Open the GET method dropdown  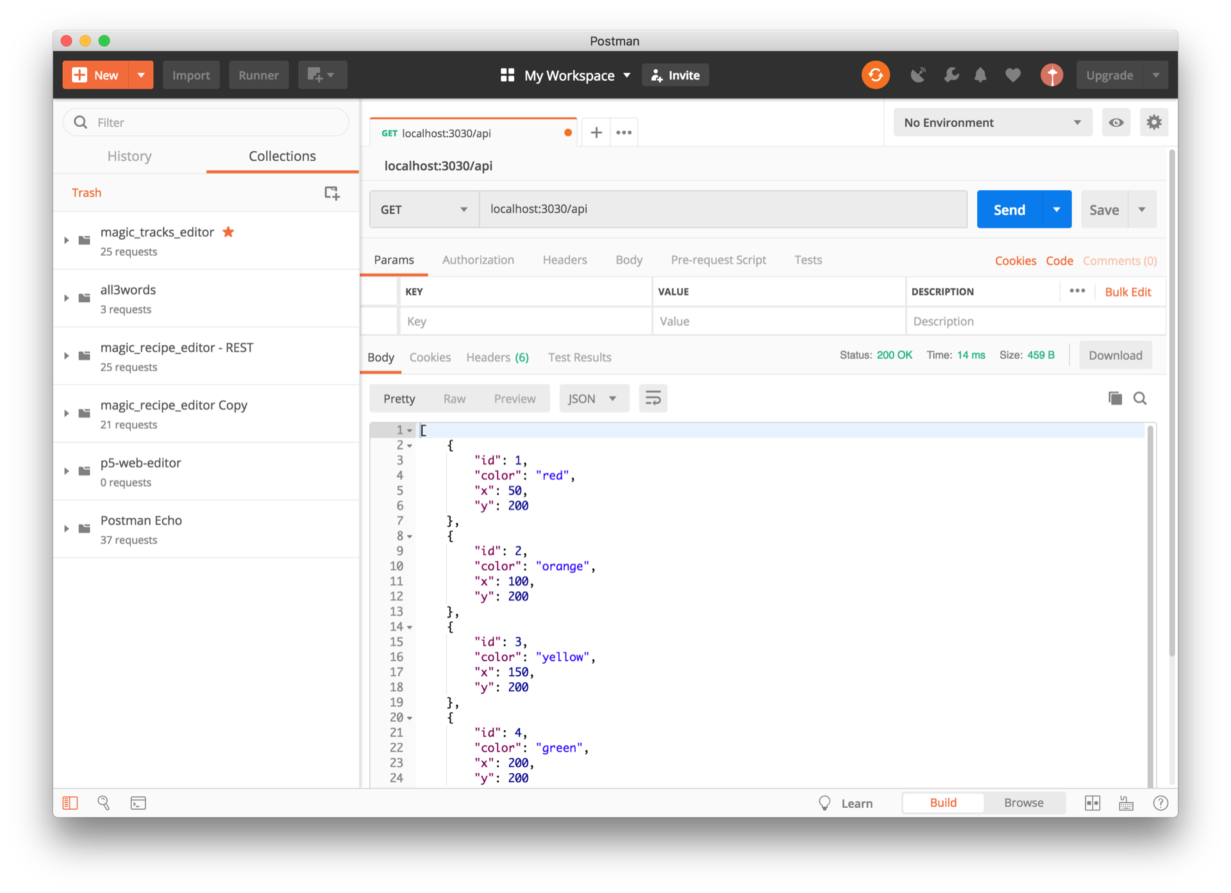tap(424, 209)
